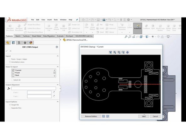Click the pushpin icon next to Help

point(77,20)
